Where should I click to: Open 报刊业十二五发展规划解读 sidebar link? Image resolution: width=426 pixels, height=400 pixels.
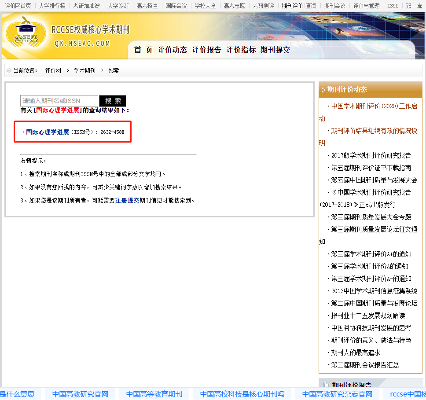pos(368,316)
